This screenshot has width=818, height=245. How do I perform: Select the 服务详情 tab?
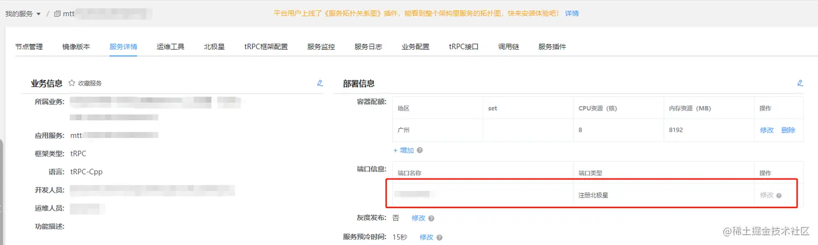pyautogui.click(x=123, y=47)
